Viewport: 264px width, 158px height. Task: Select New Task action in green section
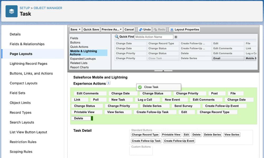click(x=121, y=100)
